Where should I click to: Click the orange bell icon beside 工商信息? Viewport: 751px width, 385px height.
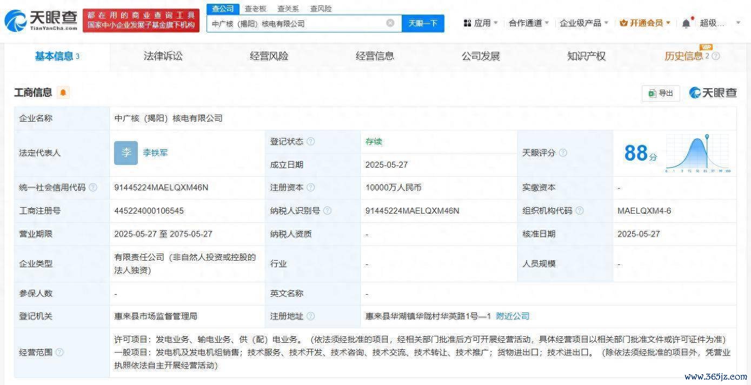(x=63, y=92)
